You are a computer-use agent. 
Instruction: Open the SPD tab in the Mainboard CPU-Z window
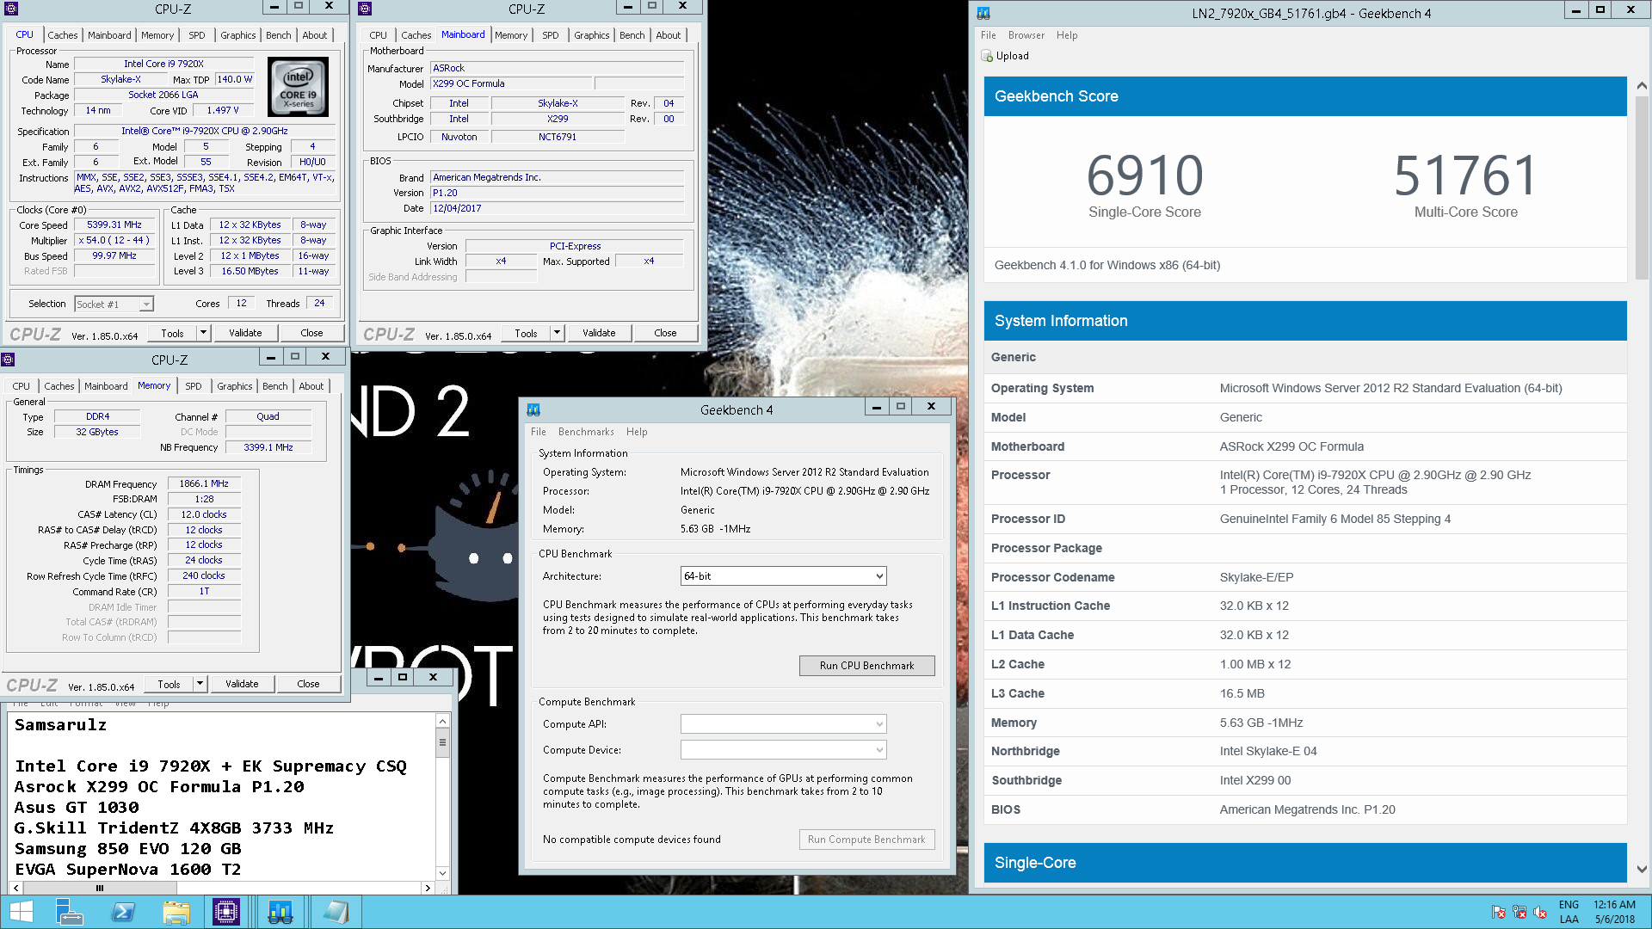[x=551, y=35]
